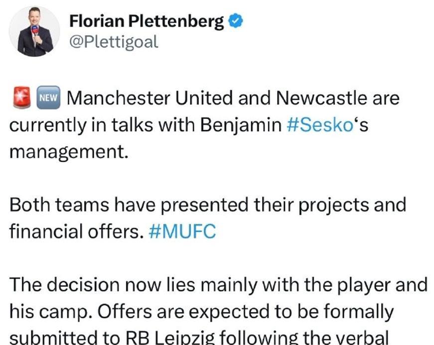
Task: Click the NEW emoji icon
Action: [x=49, y=98]
